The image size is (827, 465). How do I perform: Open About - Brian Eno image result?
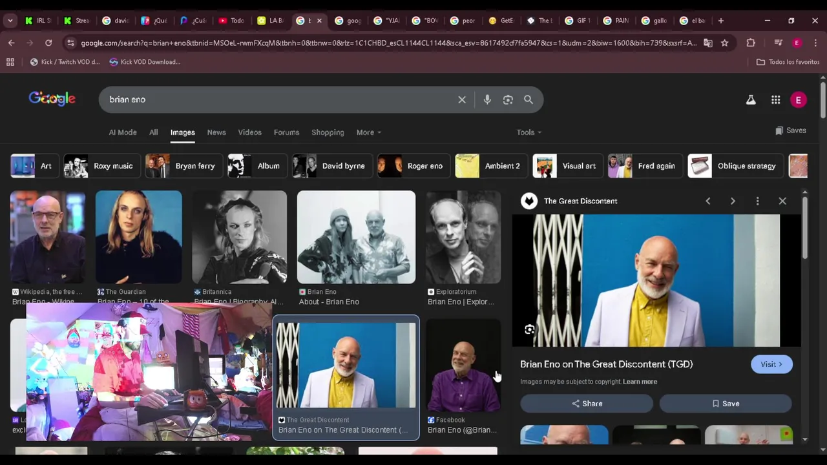click(x=356, y=237)
